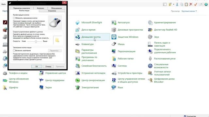Open the Звук icon
The width and height of the screenshot is (209, 117).
click(150, 37)
